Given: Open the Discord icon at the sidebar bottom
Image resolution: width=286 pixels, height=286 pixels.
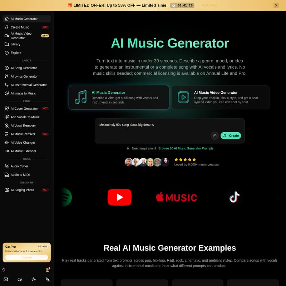Looking at the screenshot, I should [x=20, y=279].
